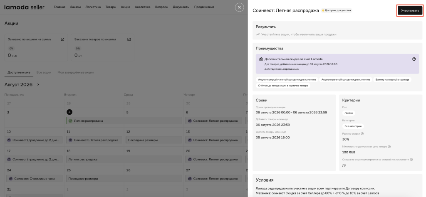
Task: Open the Главная menu
Action: click(59, 7)
